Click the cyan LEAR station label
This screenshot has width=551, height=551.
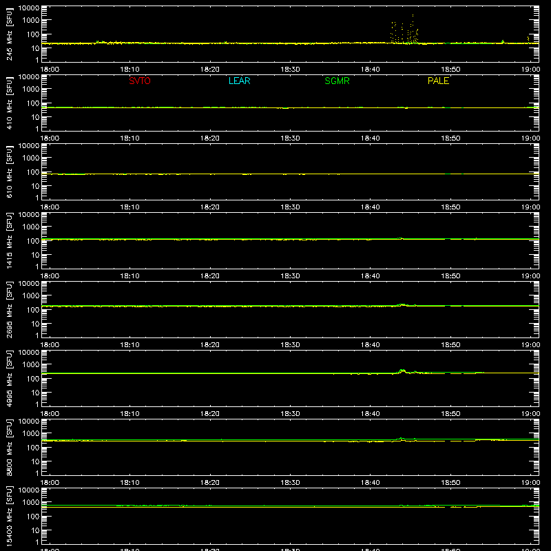point(239,81)
